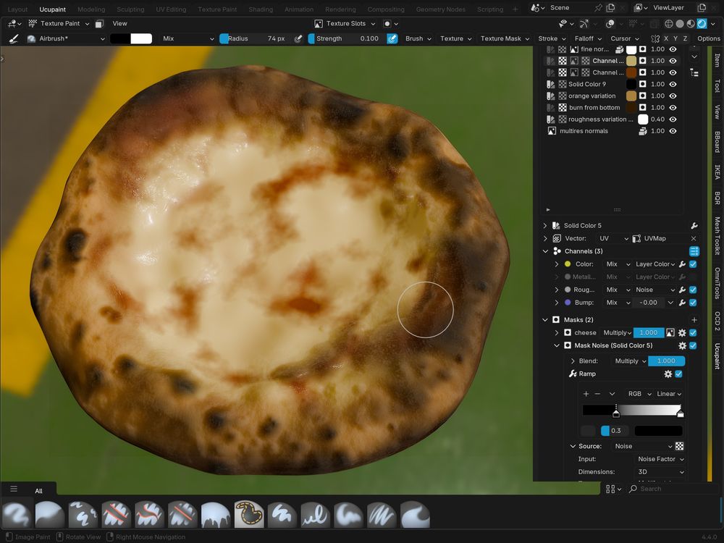Switch to solid viewport shading
This screenshot has height=543, width=724.
[680, 24]
